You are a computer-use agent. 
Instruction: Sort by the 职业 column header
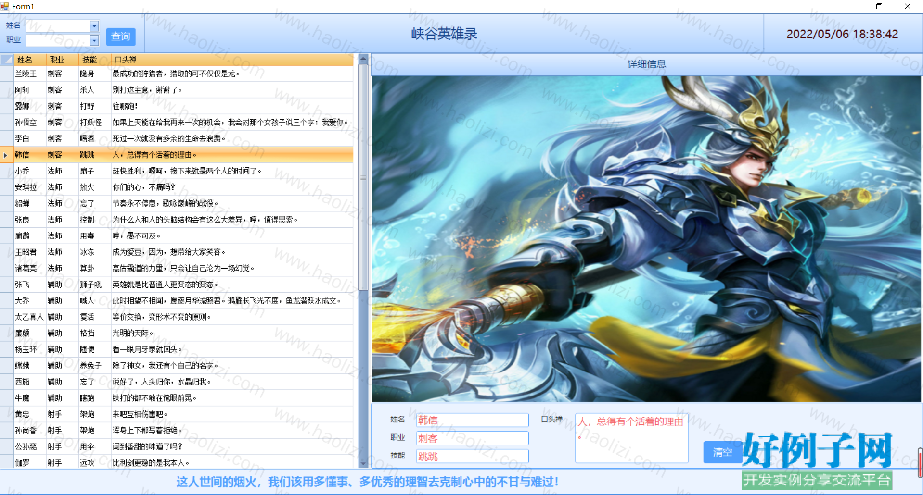pos(62,60)
